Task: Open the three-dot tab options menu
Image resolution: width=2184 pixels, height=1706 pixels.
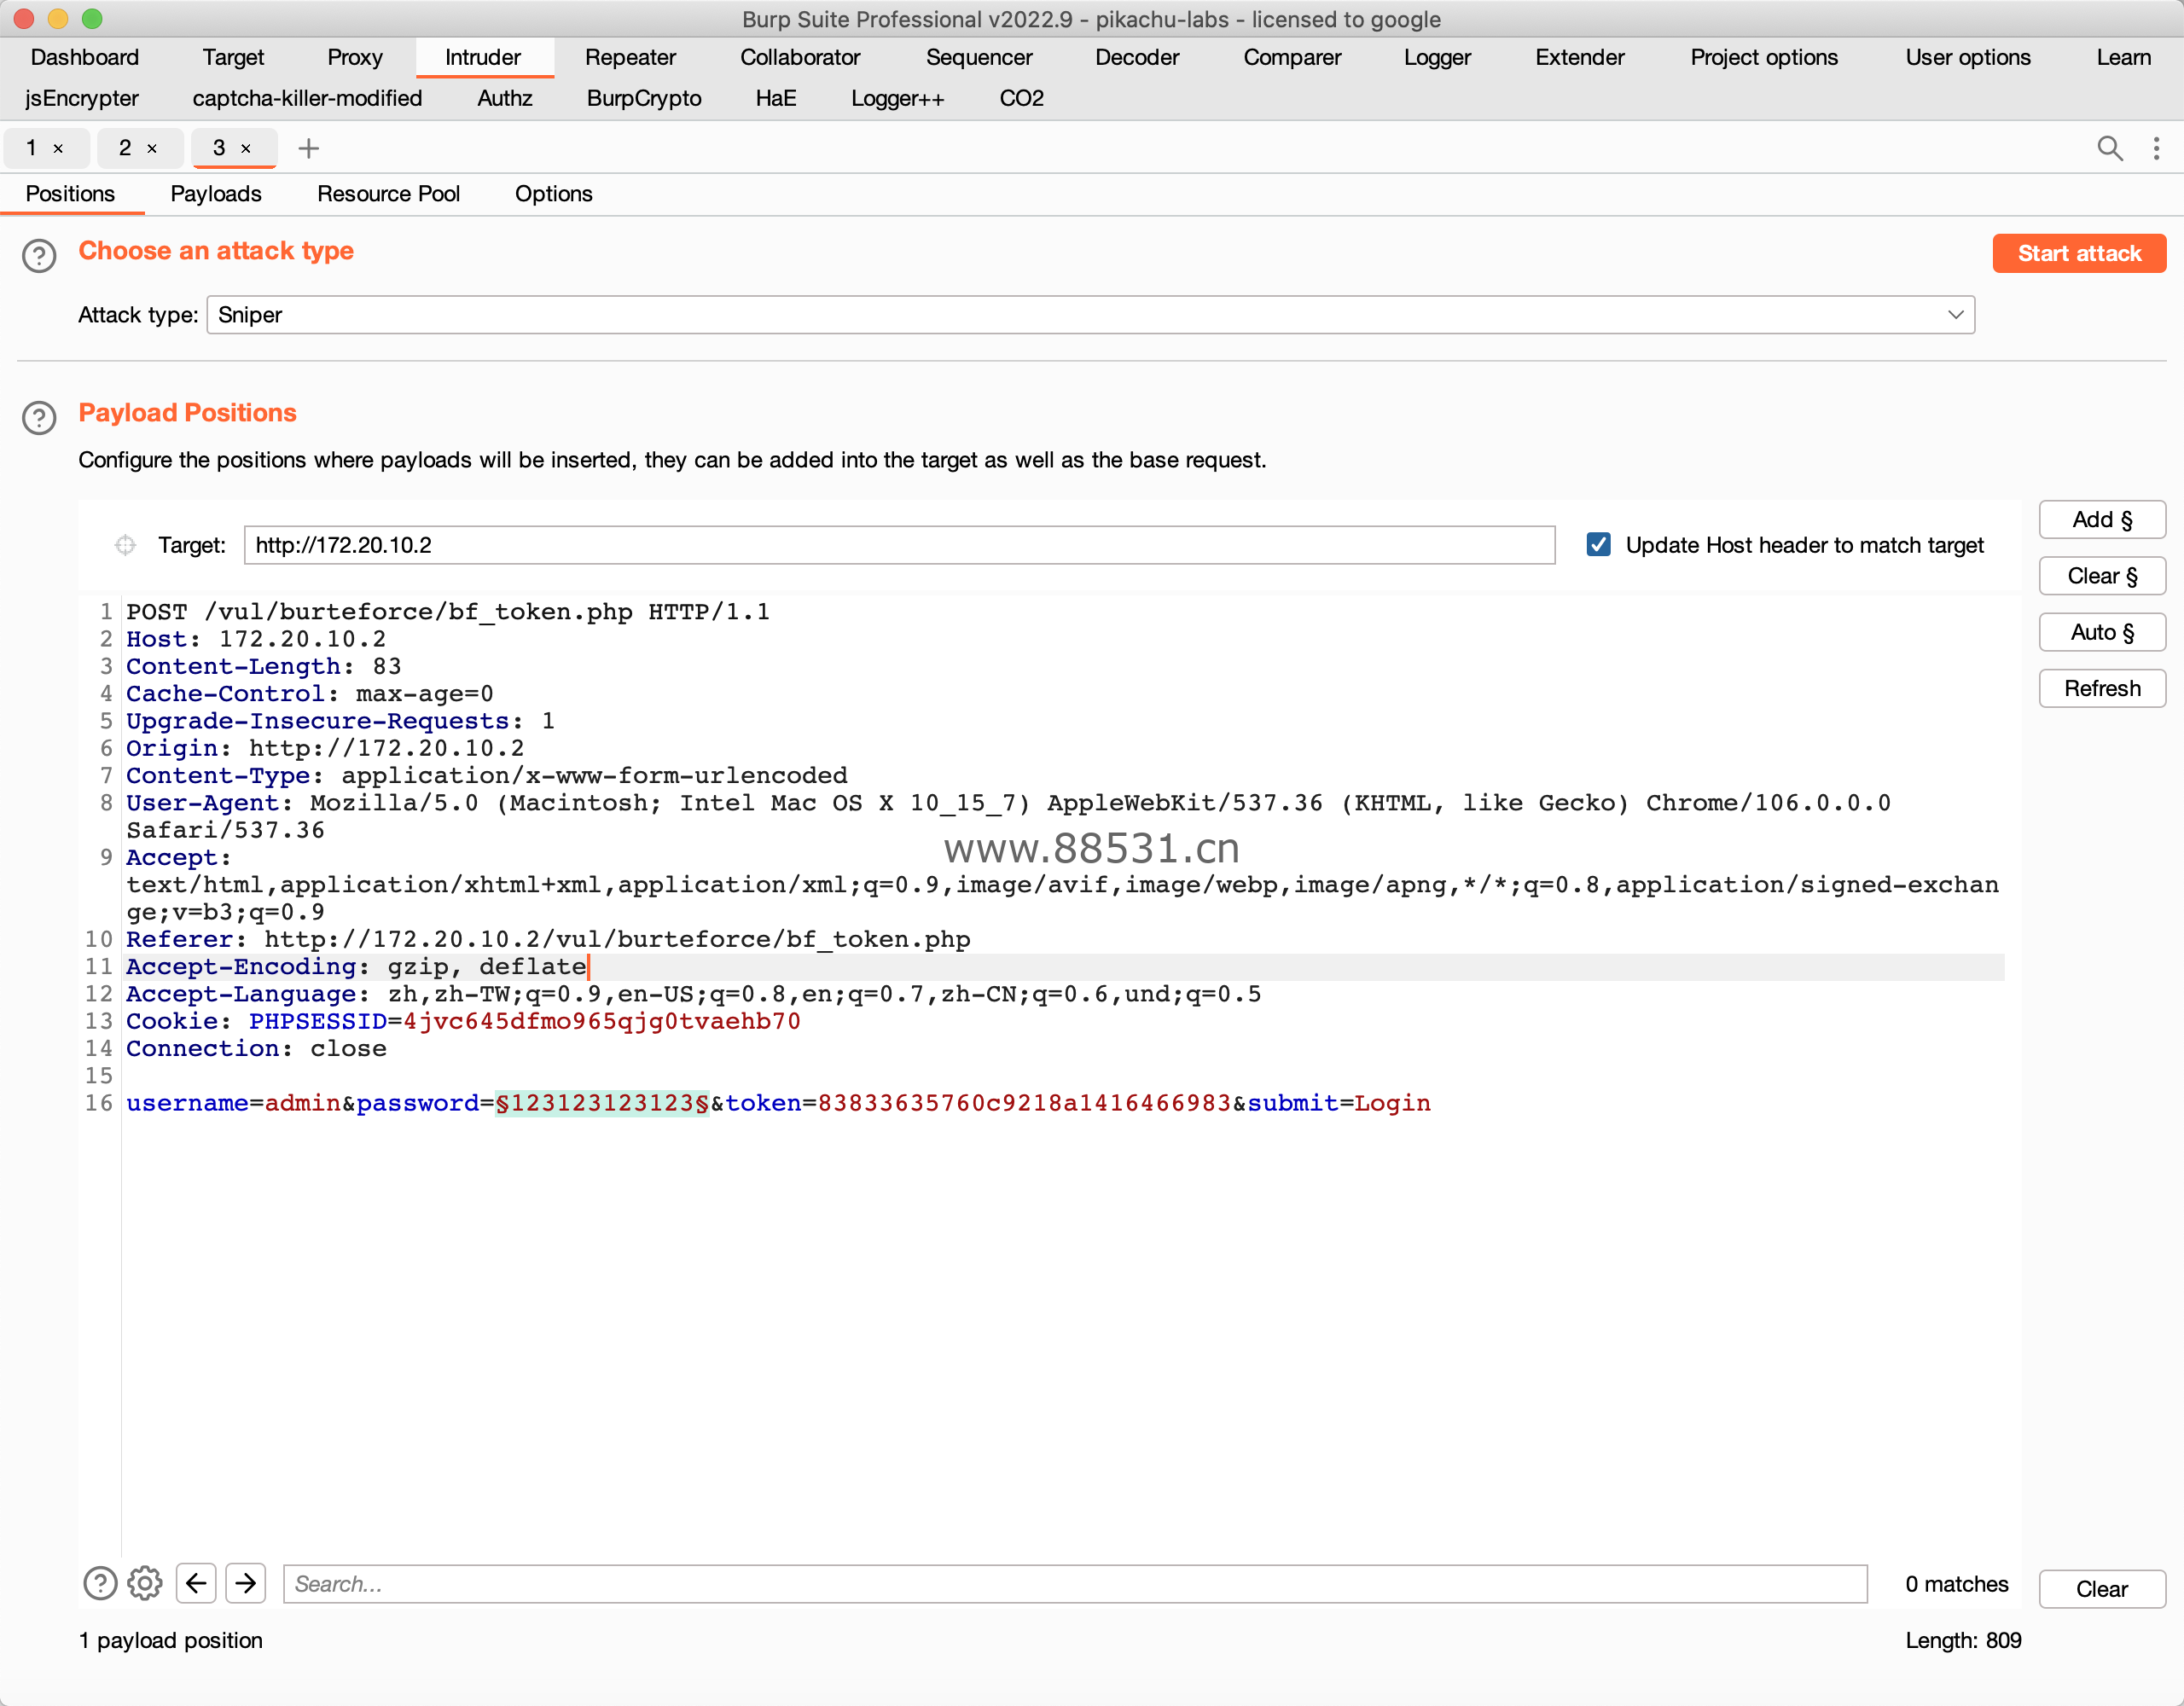Action: pyautogui.click(x=2156, y=148)
